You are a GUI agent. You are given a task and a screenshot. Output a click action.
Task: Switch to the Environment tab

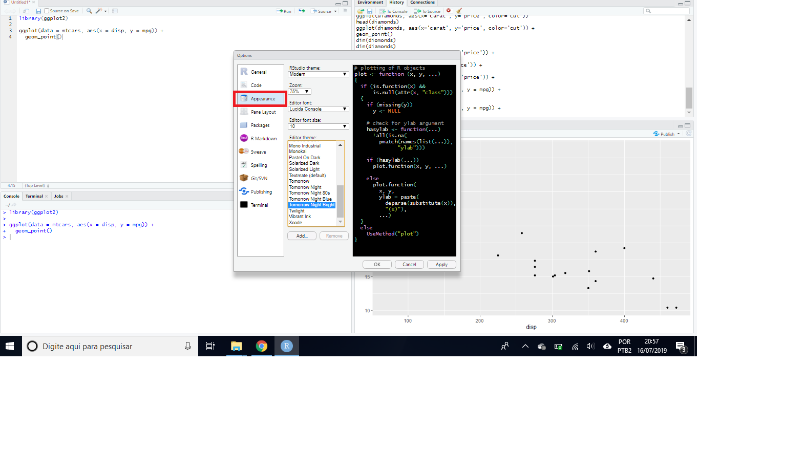[x=370, y=3]
